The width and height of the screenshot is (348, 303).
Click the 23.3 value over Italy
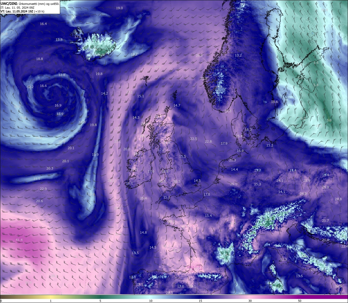pos(284,260)
